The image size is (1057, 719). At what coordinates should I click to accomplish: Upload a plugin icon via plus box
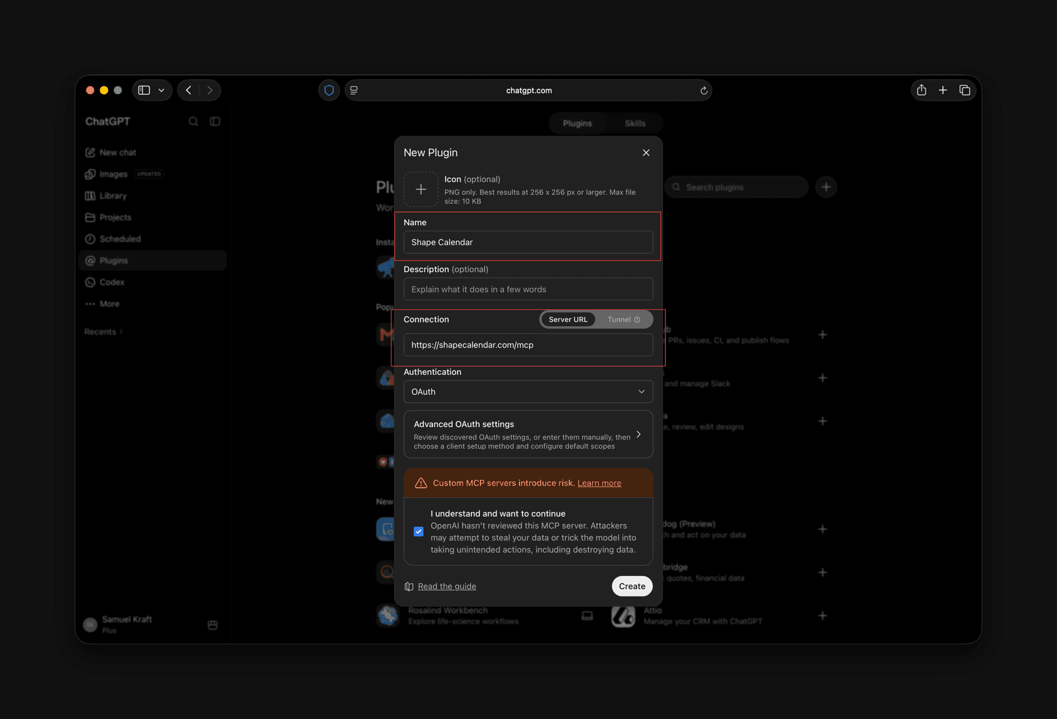coord(421,189)
